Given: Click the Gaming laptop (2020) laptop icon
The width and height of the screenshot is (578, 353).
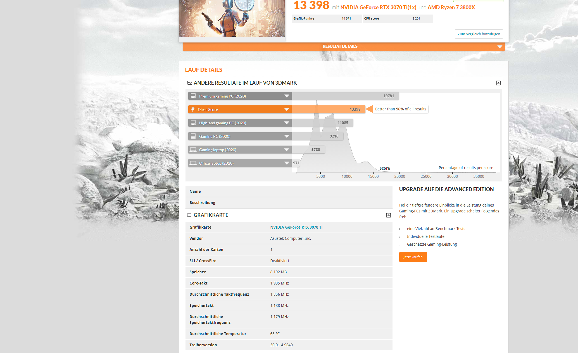Looking at the screenshot, I should 193,150.
